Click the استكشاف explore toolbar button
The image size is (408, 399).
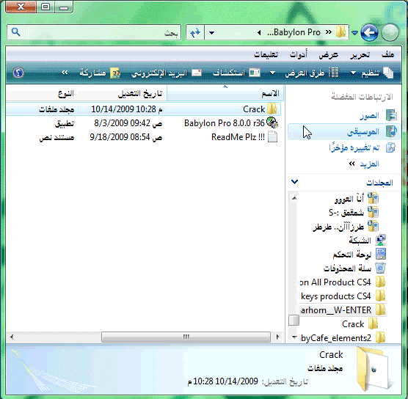pos(237,73)
